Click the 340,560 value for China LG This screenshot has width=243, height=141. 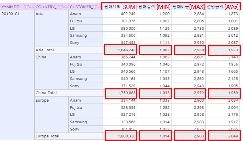[120, 71]
